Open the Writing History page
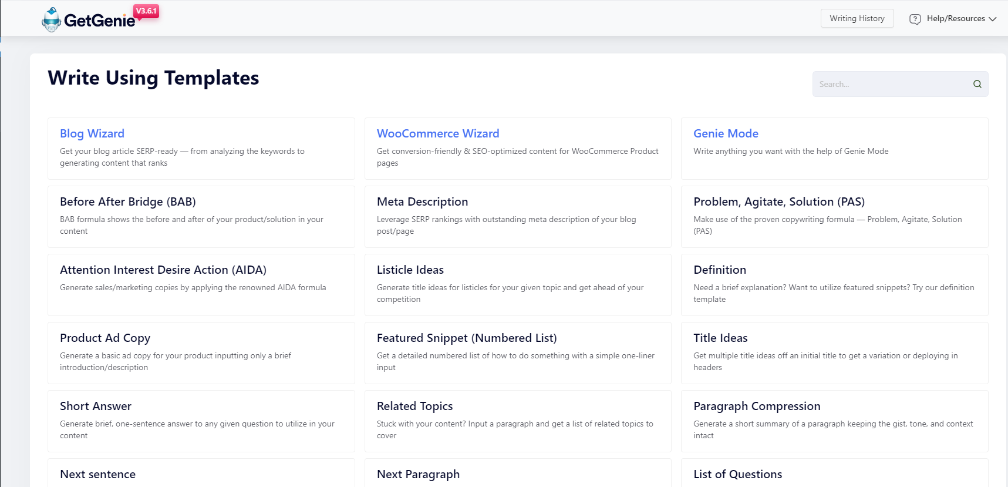 (857, 18)
